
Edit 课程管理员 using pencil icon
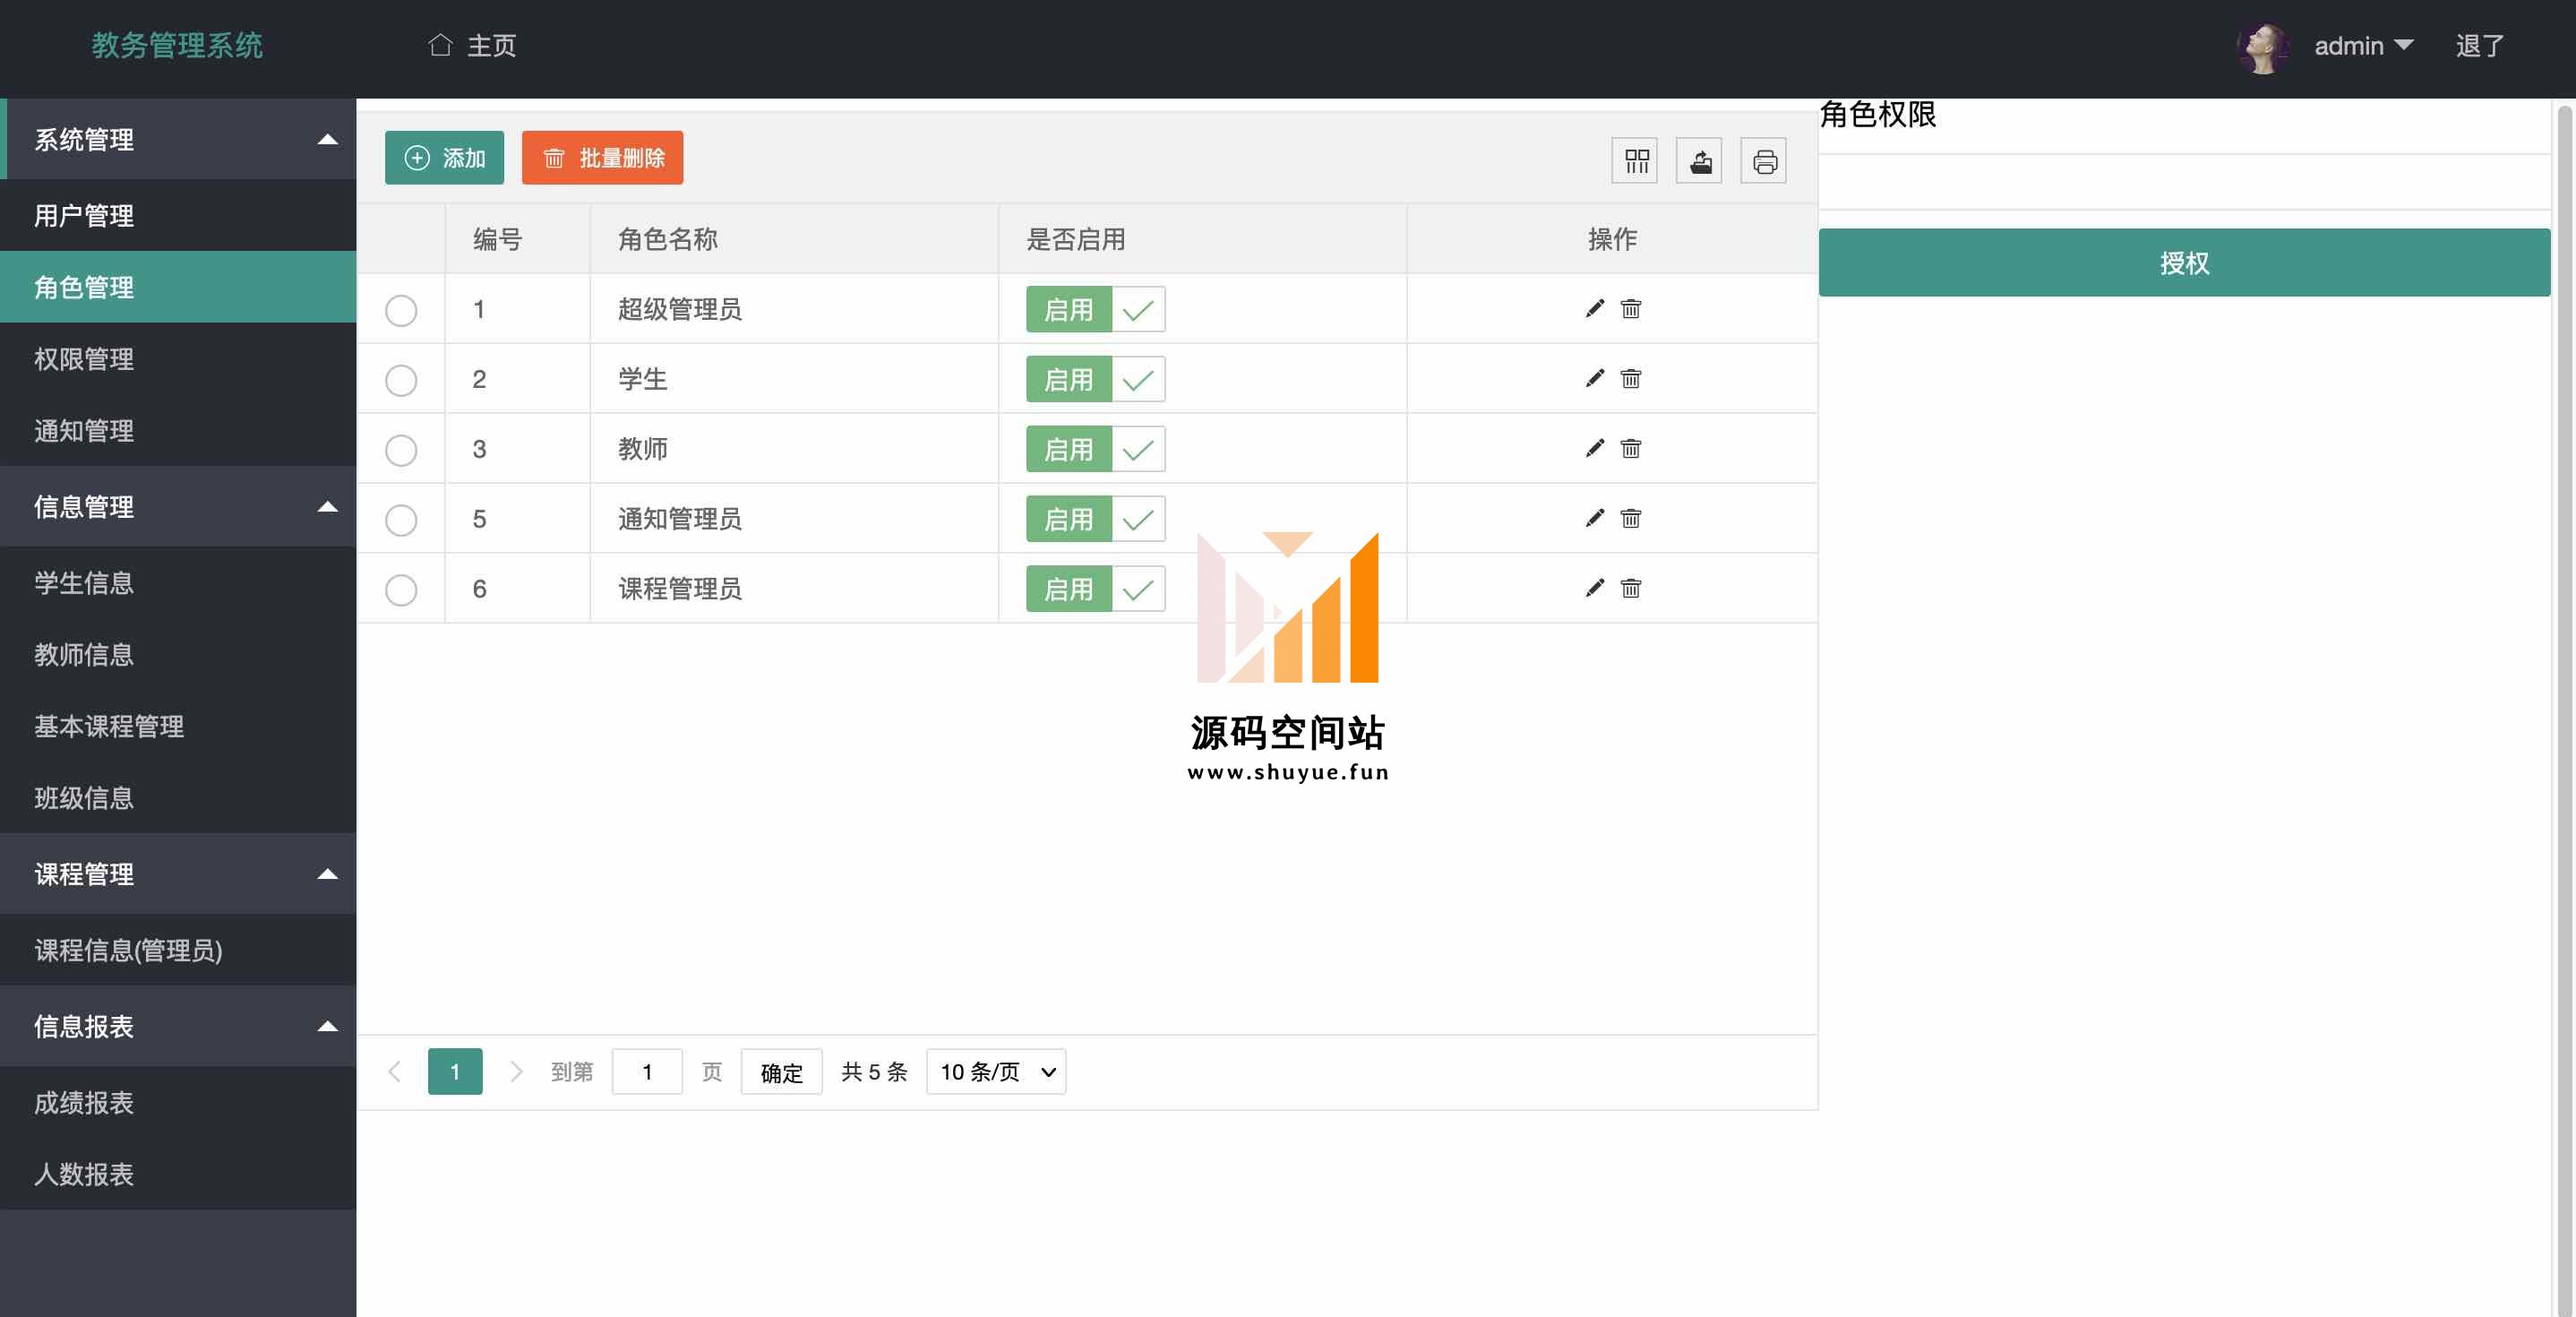(x=1594, y=588)
